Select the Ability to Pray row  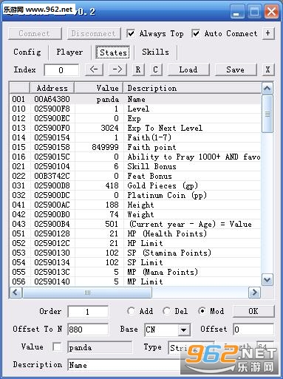pos(135,157)
